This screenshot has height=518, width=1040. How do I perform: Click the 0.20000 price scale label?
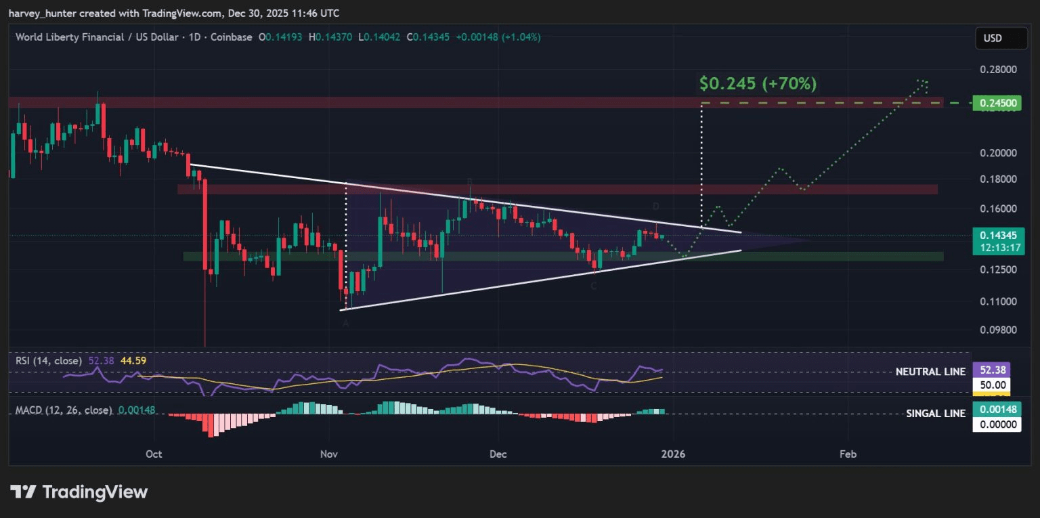point(998,153)
